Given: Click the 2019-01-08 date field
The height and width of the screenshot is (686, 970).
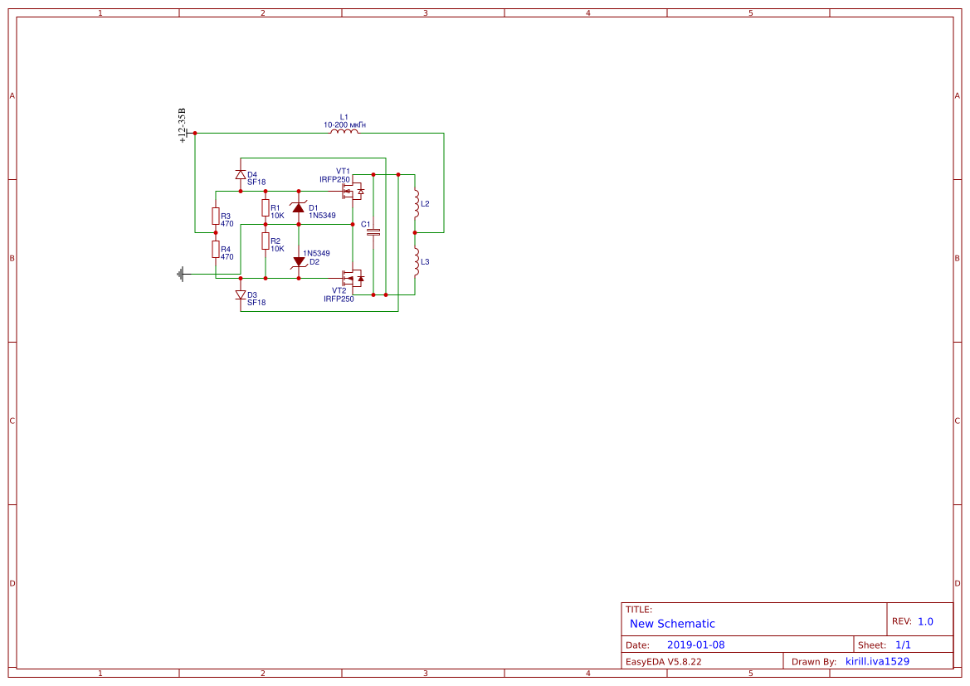Looking at the screenshot, I should (697, 644).
